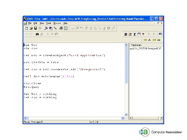
Task: Open the Tools menu
Action: [x=49, y=23]
